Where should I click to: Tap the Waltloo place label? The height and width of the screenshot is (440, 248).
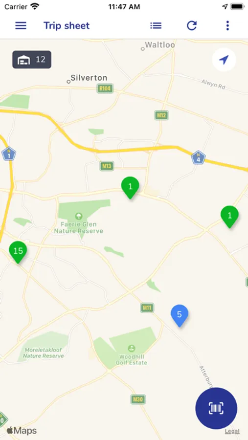click(160, 44)
